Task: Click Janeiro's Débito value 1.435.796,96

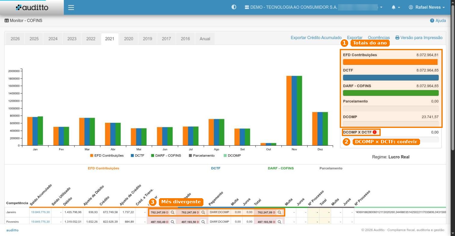Action: pyautogui.click(x=73, y=212)
